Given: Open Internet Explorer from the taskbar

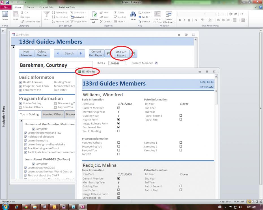Looking at the screenshot, I should [17, 207].
